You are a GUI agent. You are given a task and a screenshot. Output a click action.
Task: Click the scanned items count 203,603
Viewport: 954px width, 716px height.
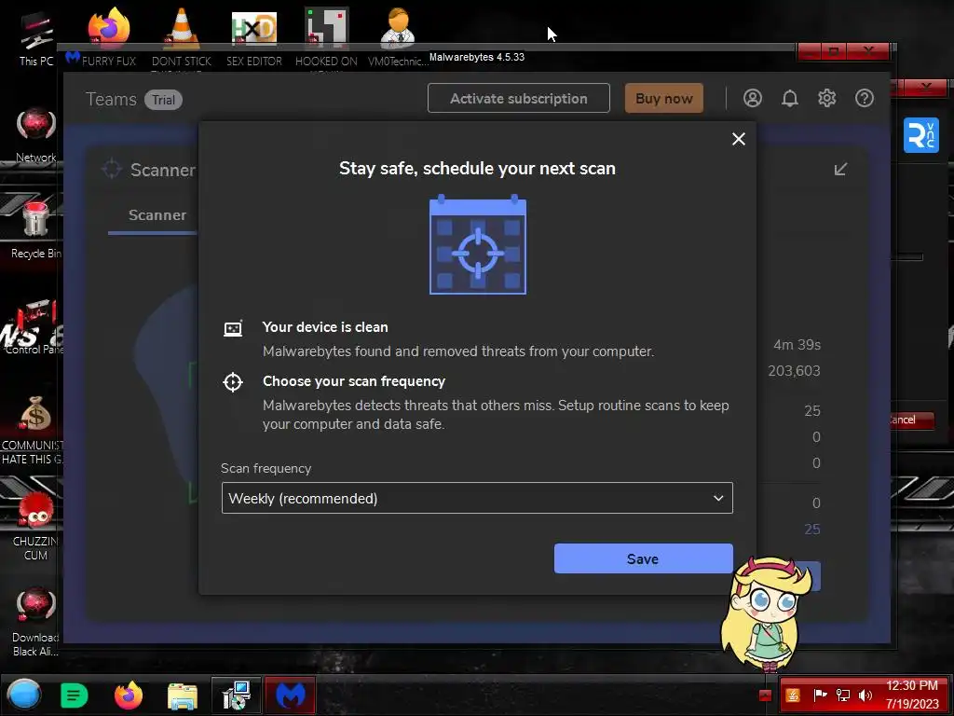click(x=794, y=371)
